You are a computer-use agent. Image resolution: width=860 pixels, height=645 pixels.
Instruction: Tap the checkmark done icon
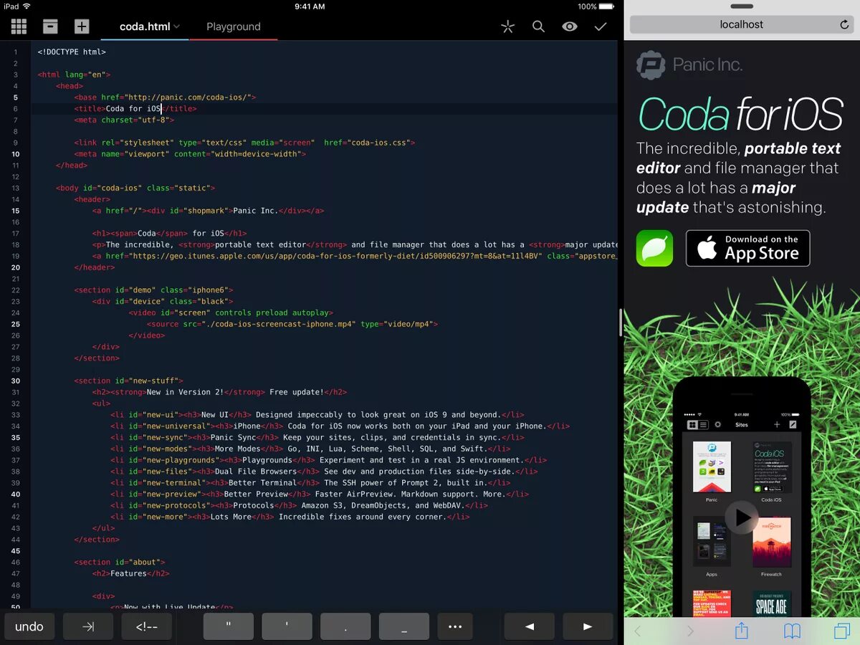[601, 27]
